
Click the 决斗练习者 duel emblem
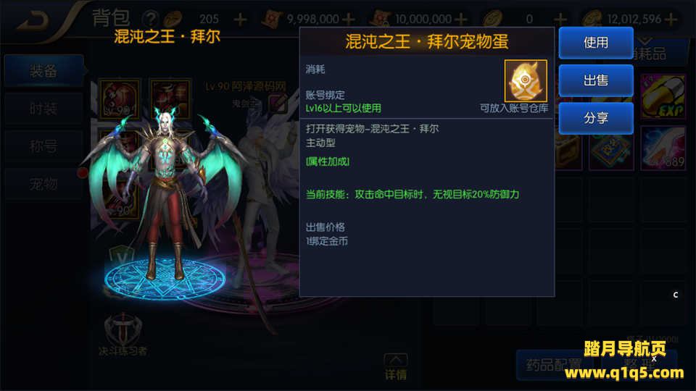[x=123, y=335]
